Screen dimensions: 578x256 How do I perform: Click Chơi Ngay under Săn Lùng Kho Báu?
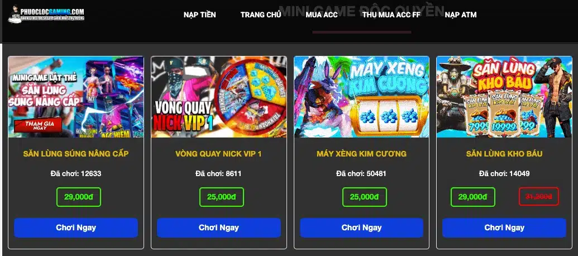(x=504, y=227)
